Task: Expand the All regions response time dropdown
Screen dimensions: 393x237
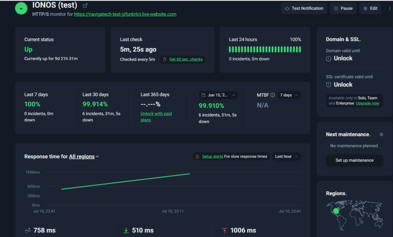Action: point(84,157)
